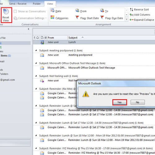Screen dimensions: 155x155
Task: Collapse the XYZ Meeting reminder group
Action: tap(36, 148)
